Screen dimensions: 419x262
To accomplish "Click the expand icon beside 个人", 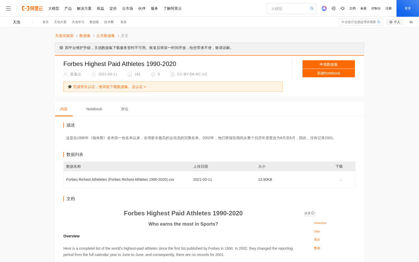I will pos(411,22).
